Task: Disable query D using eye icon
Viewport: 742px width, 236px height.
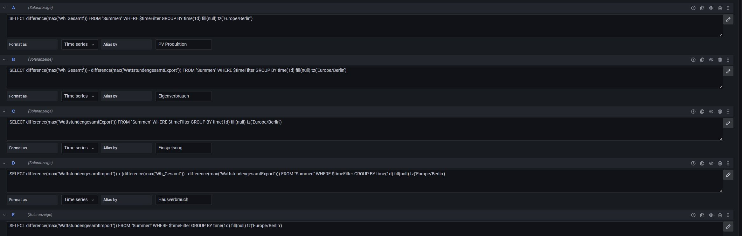Action: pos(711,163)
